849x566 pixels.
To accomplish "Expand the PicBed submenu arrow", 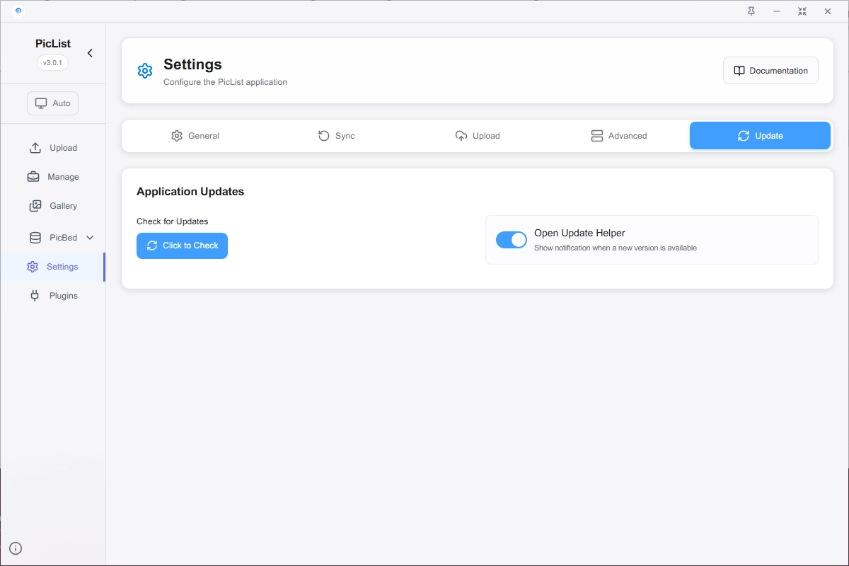I will pos(90,238).
